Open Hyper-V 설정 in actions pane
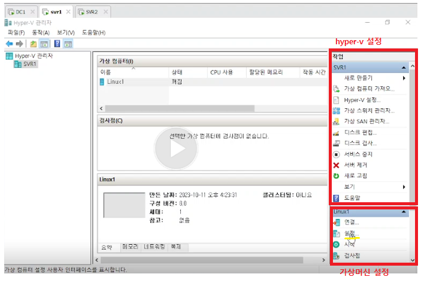This screenshot has width=421, height=283. point(362,100)
